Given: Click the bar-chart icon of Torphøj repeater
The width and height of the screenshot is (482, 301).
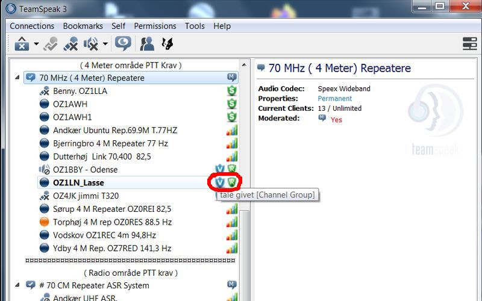Looking at the screenshot, I should coord(232,222).
